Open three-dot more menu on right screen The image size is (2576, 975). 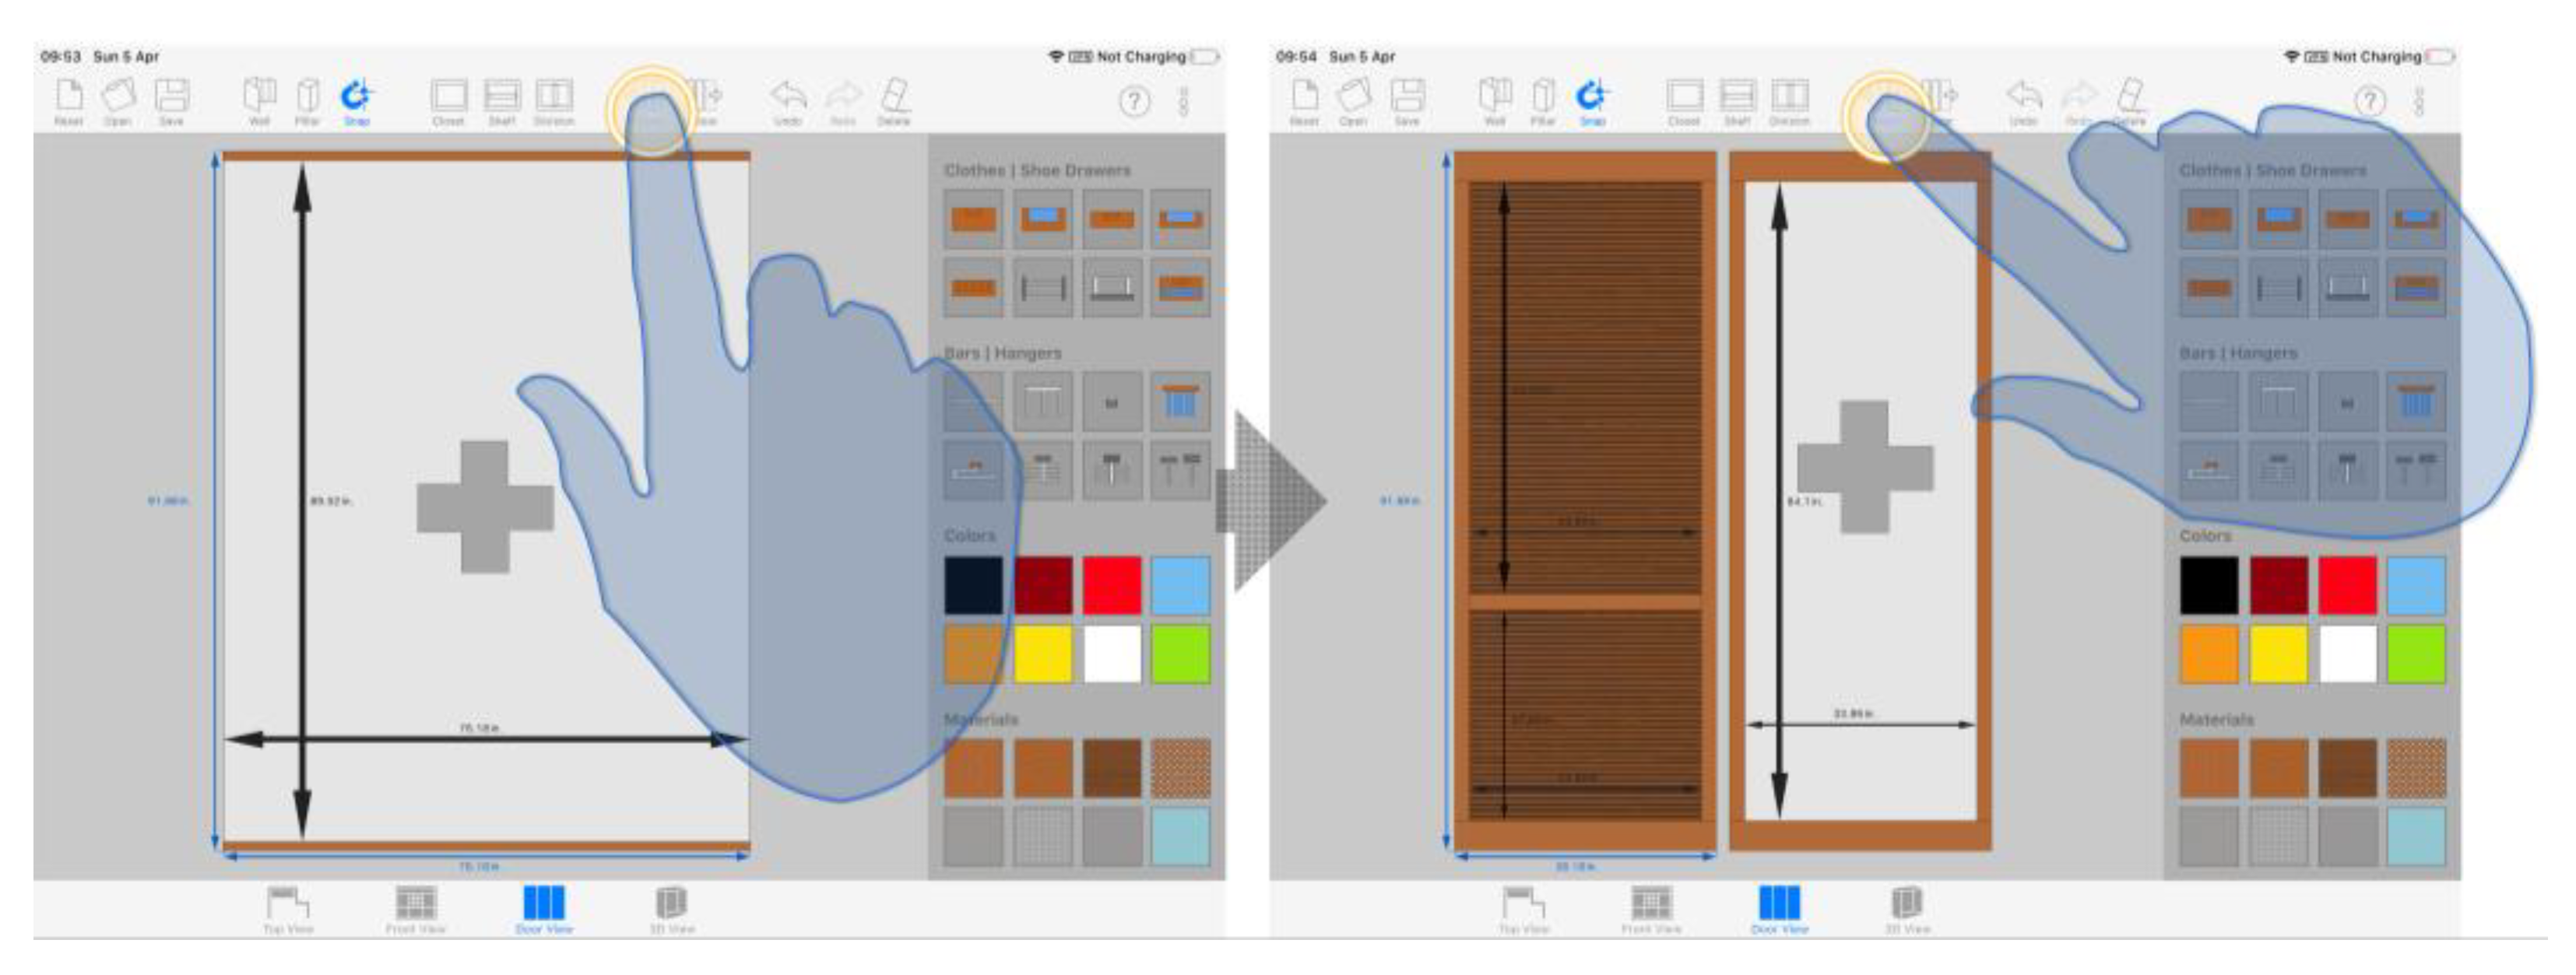(2420, 101)
